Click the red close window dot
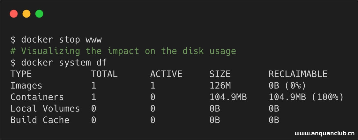 pyautogui.click(x=14, y=14)
